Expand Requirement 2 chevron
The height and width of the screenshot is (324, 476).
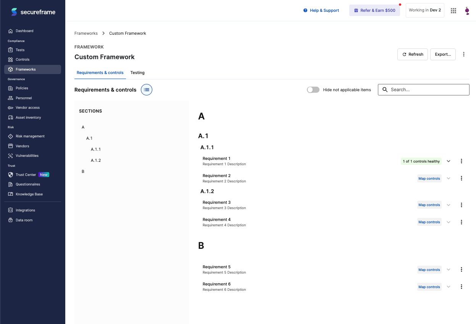point(449,178)
